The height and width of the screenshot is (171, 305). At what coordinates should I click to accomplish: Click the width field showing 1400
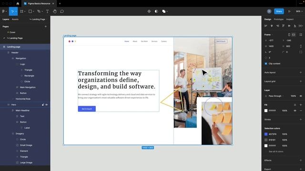tap(271, 46)
